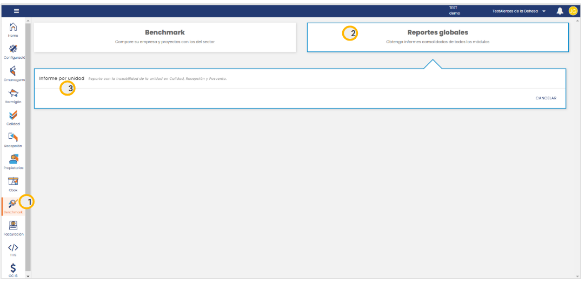Switch to the Benchmark tab card
Image resolution: width=585 pixels, height=283 pixels.
165,37
